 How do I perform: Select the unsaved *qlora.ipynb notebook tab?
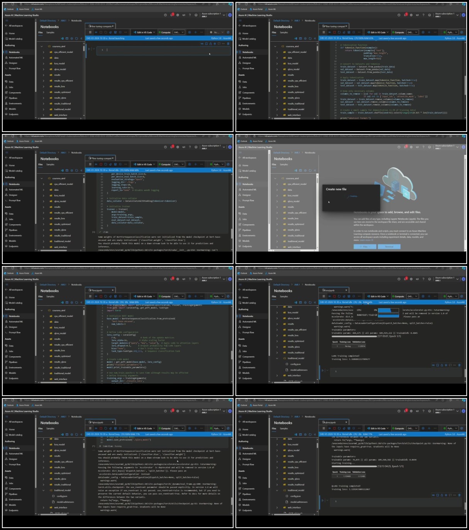[97, 422]
